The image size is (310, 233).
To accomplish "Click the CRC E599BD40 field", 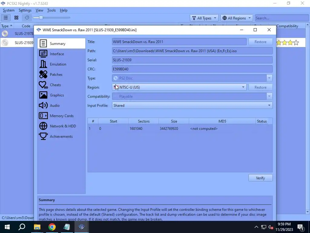I will (192, 69).
